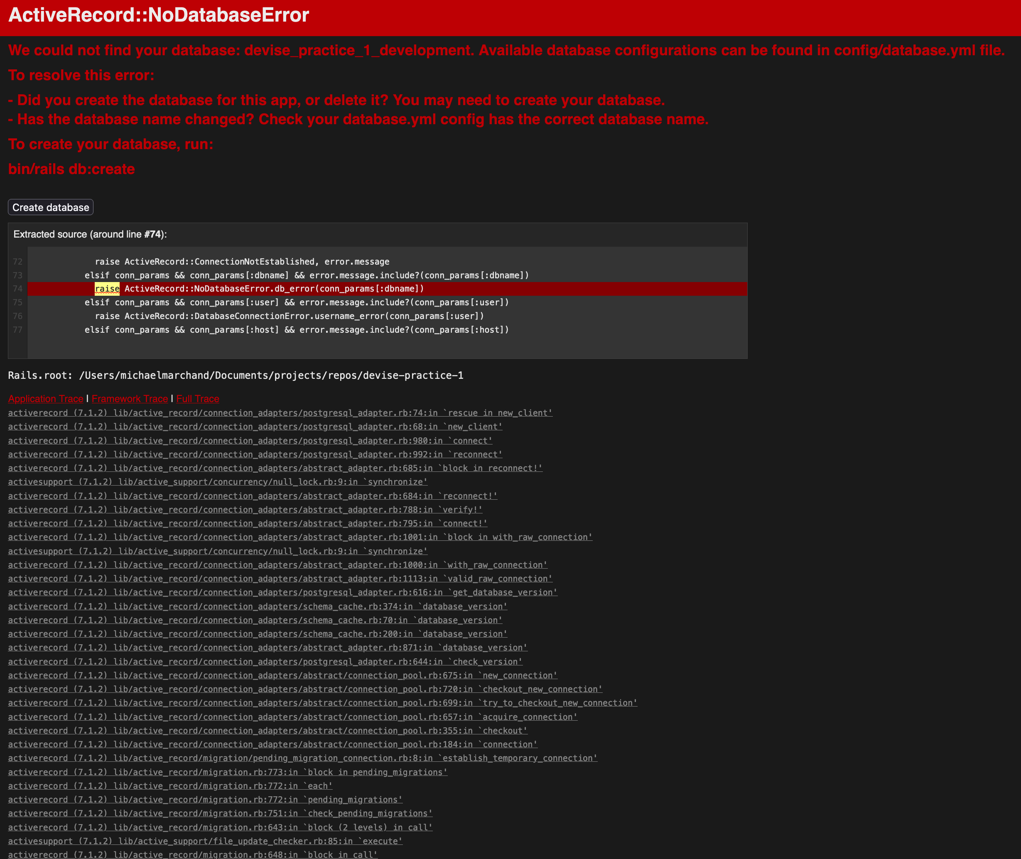Select trace abstract_adapter.rb:685 block in reconnect!
The height and width of the screenshot is (859, 1021).
[275, 468]
